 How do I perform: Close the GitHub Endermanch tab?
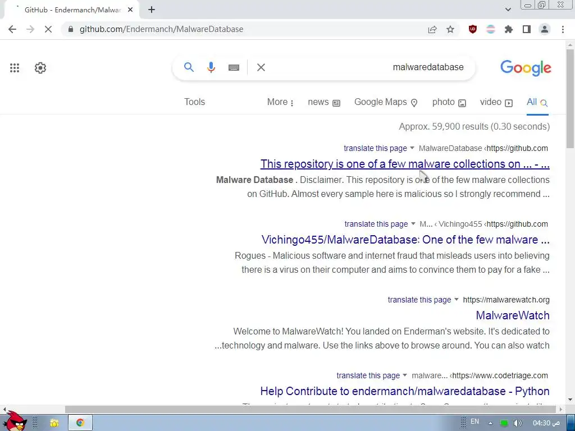click(130, 10)
